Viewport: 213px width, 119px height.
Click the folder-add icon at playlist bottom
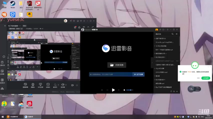click(174, 91)
